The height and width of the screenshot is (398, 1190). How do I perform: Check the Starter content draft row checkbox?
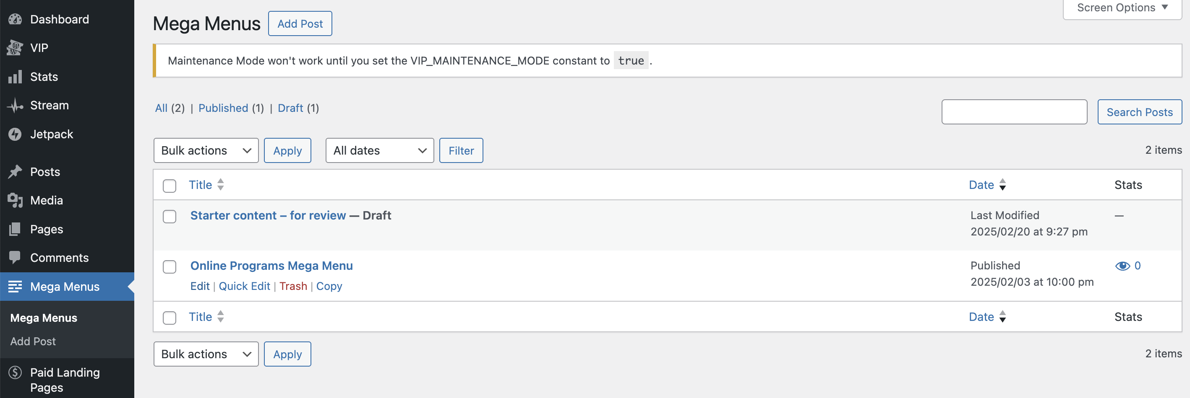pyautogui.click(x=170, y=216)
